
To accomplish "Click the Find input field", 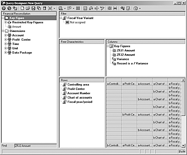I will pos(36,146).
